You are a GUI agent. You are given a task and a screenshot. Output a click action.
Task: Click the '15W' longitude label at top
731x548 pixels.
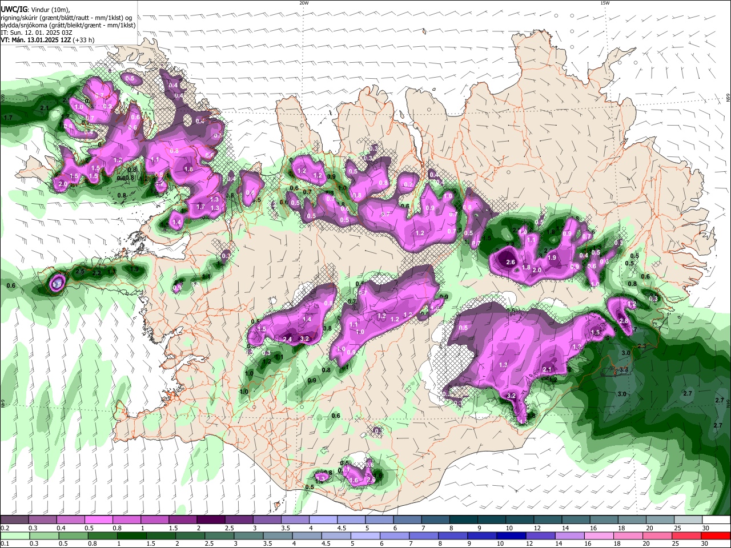[605, 3]
